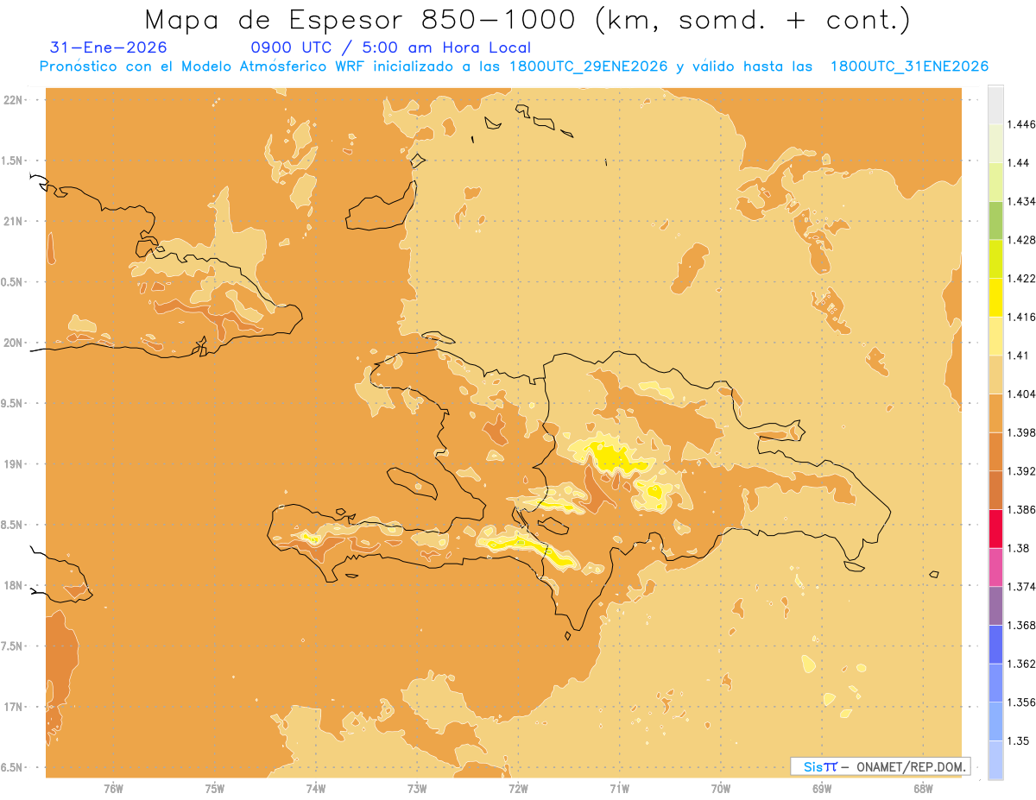Screen dimensions: 1036x800
Task: Click the longitude label 73W
Action: [417, 789]
